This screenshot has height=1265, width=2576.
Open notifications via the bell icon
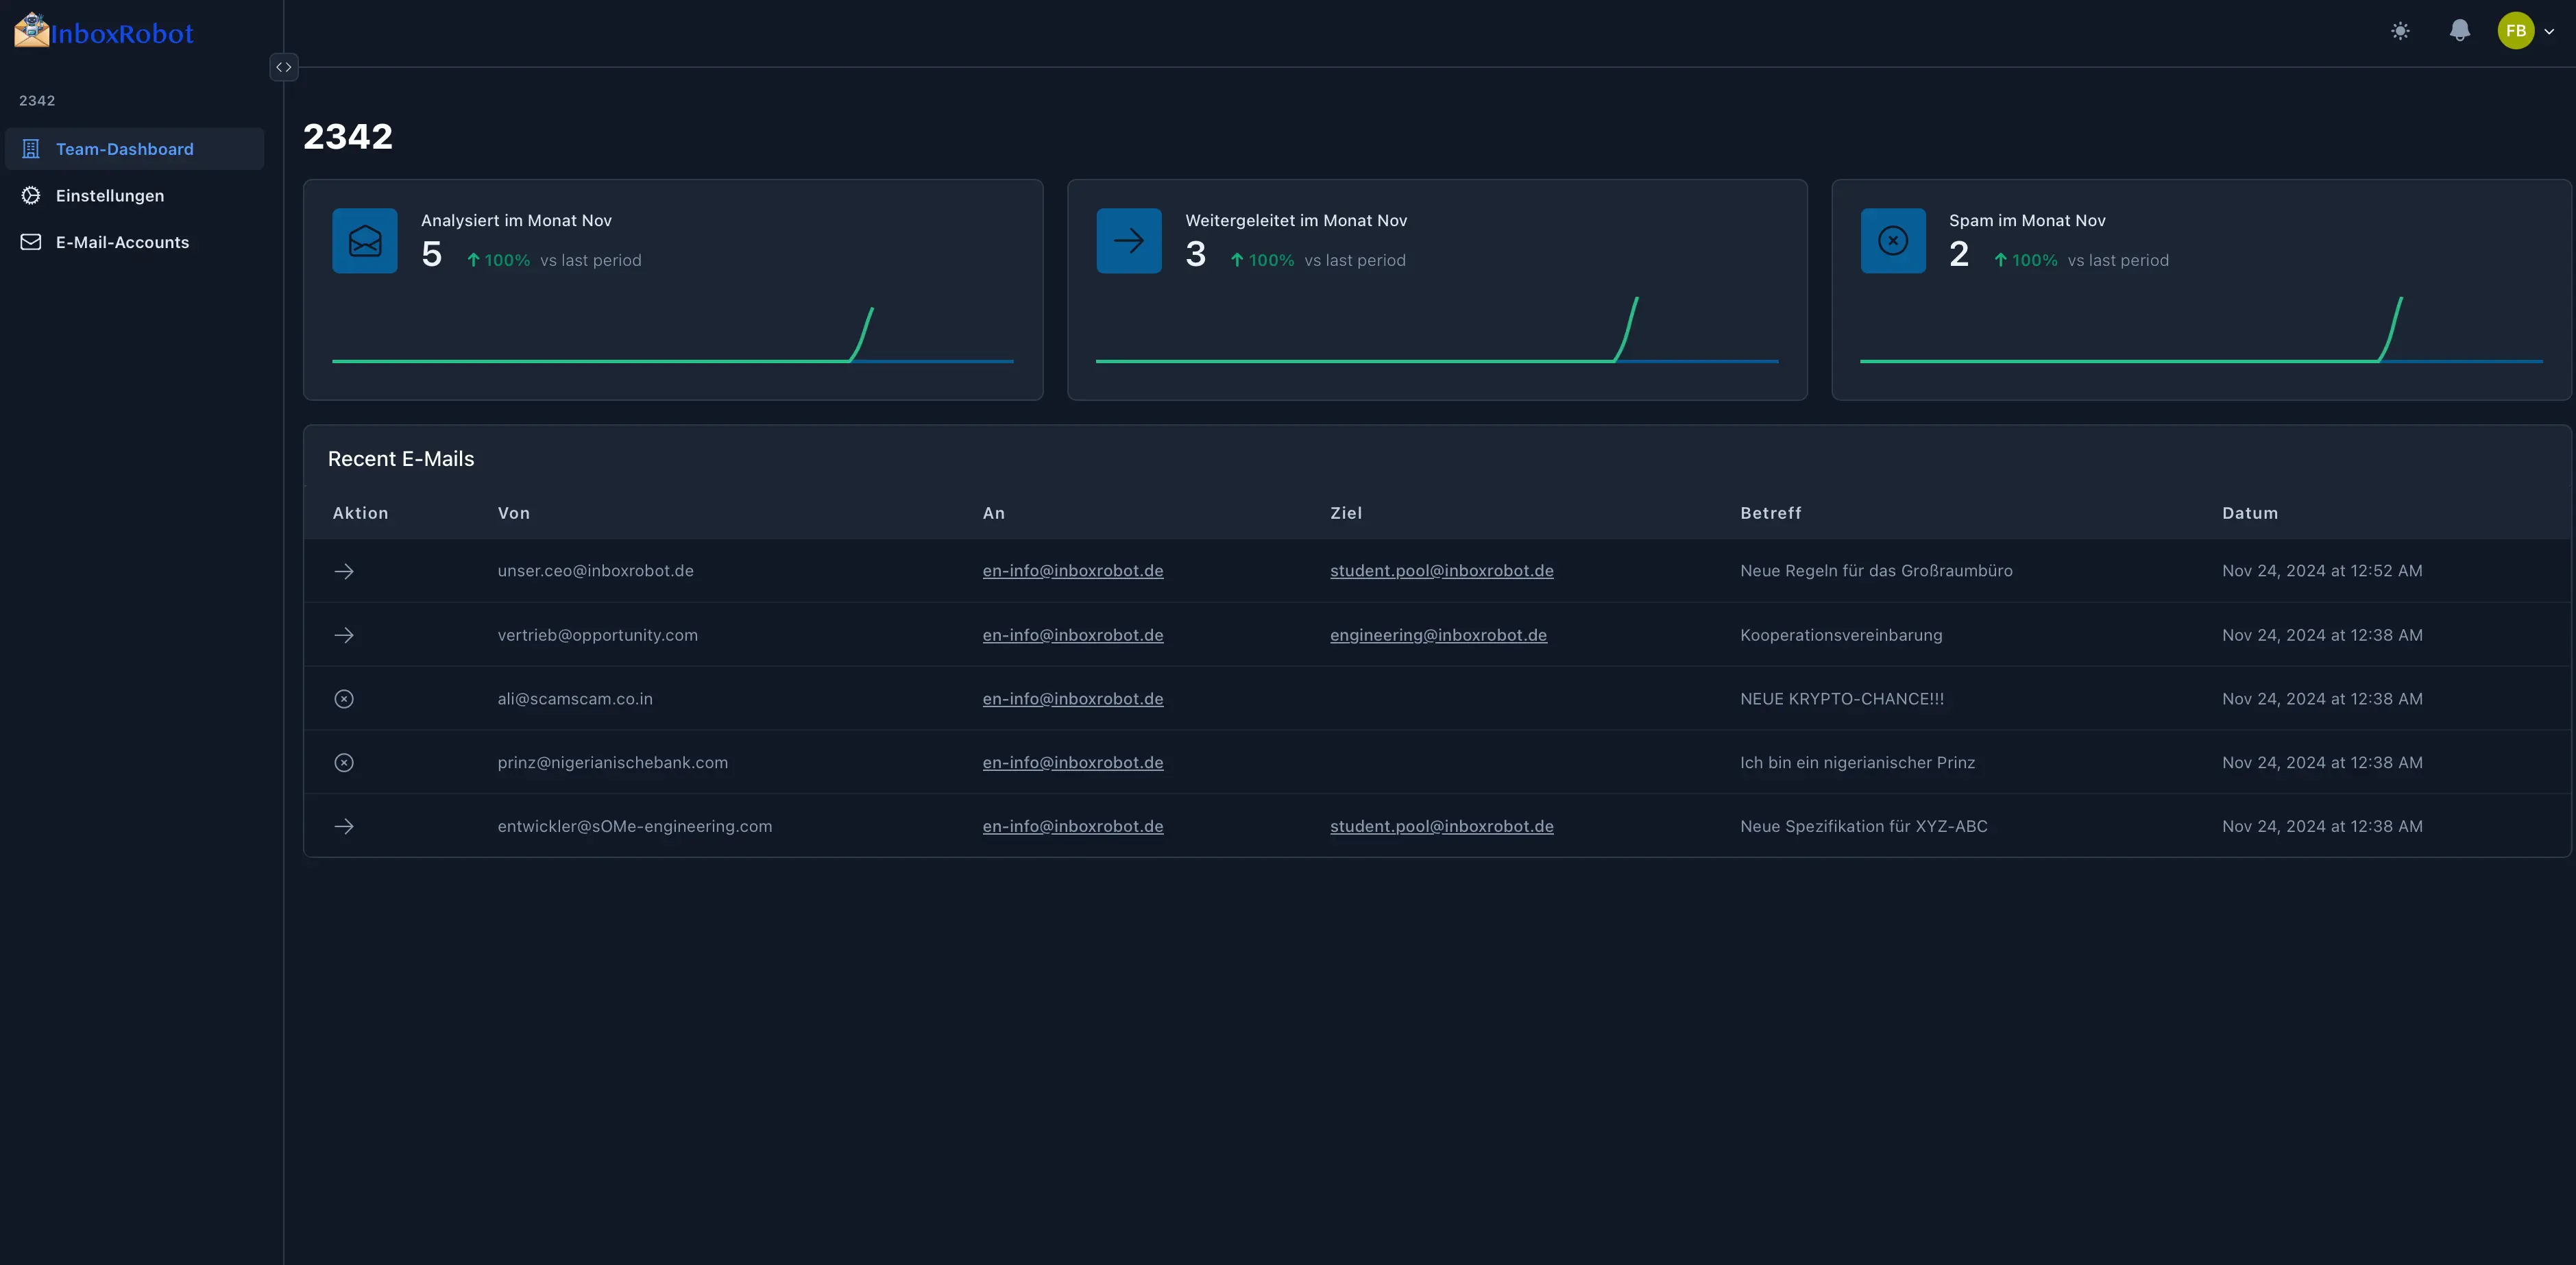tap(2460, 31)
